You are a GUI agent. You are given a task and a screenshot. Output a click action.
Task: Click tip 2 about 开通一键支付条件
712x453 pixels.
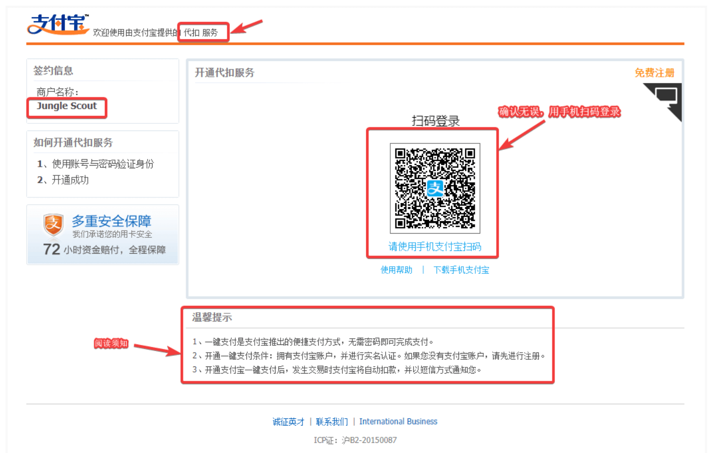369,356
